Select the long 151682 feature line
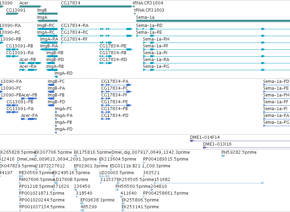290x212 pixels. click(x=209, y=183)
